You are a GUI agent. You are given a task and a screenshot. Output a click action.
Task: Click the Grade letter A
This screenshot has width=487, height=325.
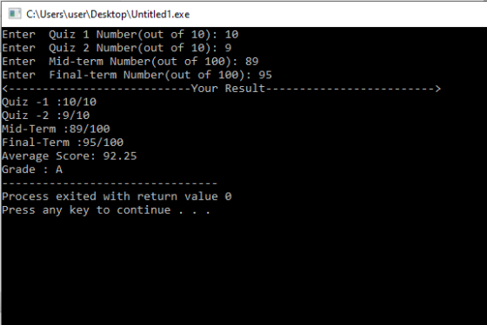pos(59,169)
